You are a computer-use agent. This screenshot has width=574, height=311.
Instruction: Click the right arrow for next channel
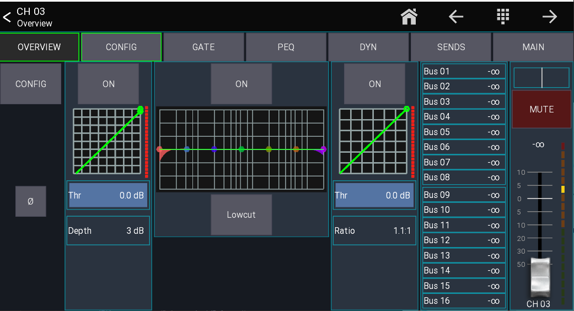point(550,17)
